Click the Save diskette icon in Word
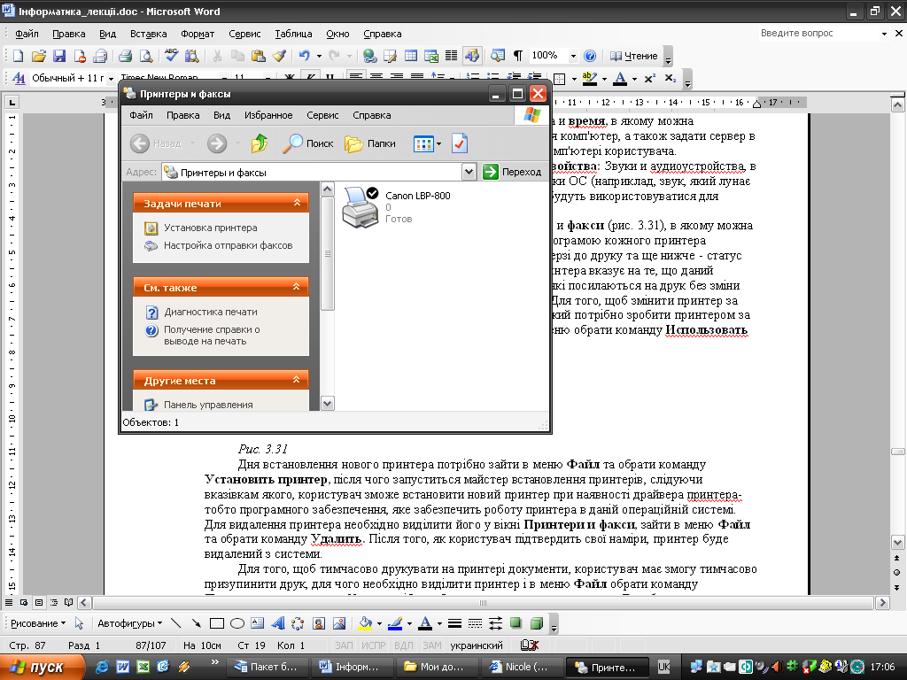 pyautogui.click(x=59, y=56)
